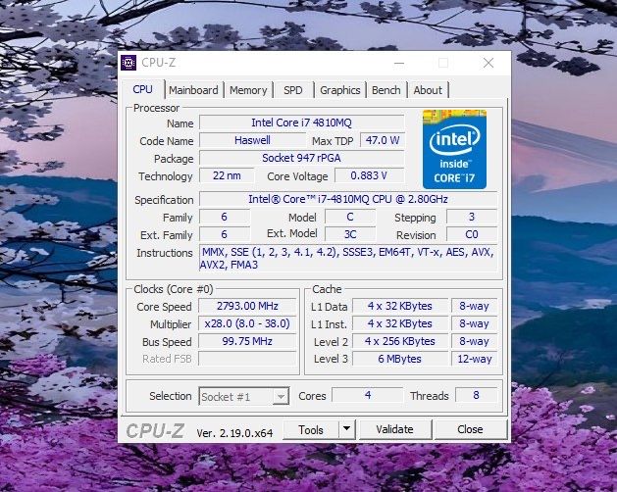Viewport: 617px width, 492px height.
Task: Switch to the Mainboard tab
Action: tap(193, 90)
